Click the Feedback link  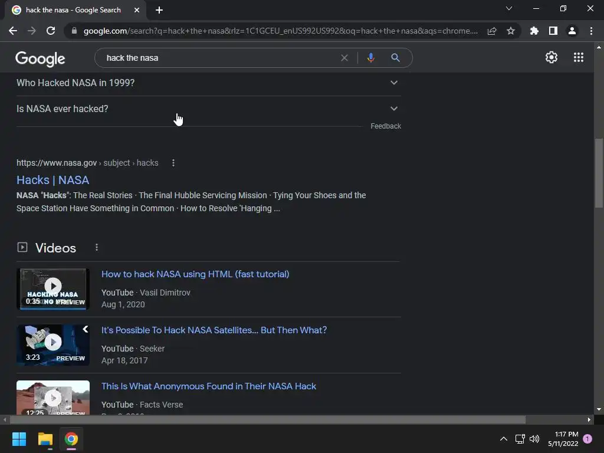[386, 126]
